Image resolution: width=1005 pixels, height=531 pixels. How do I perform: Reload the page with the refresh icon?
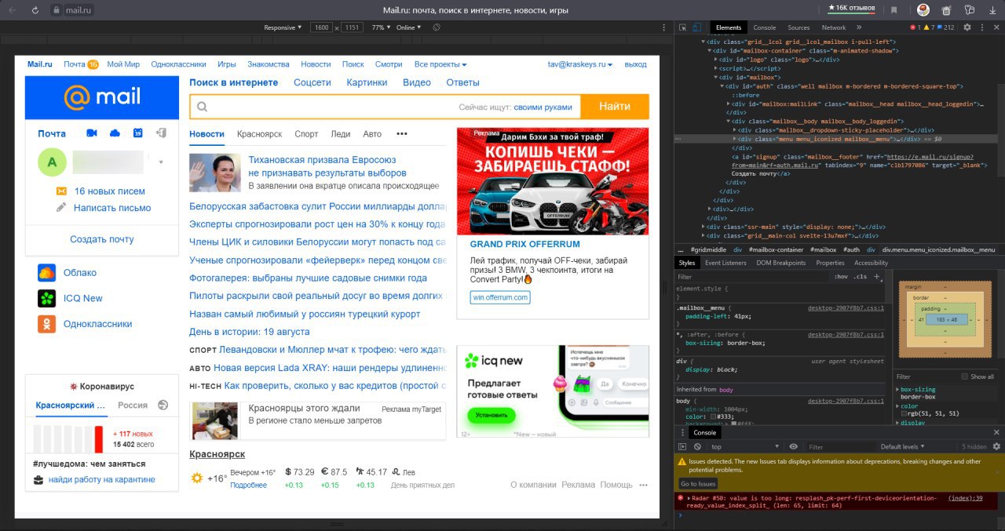(35, 10)
